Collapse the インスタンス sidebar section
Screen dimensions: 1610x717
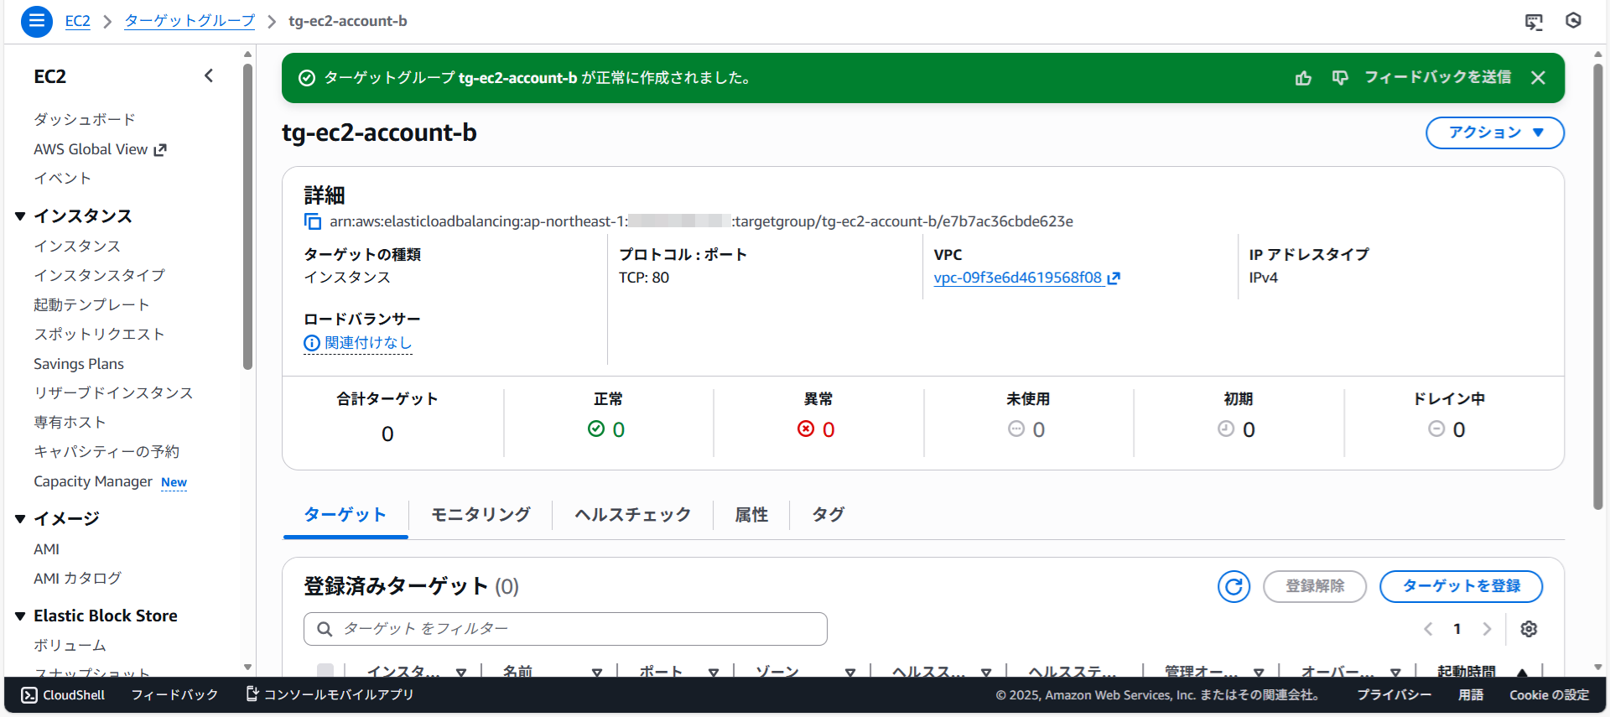[x=20, y=216]
